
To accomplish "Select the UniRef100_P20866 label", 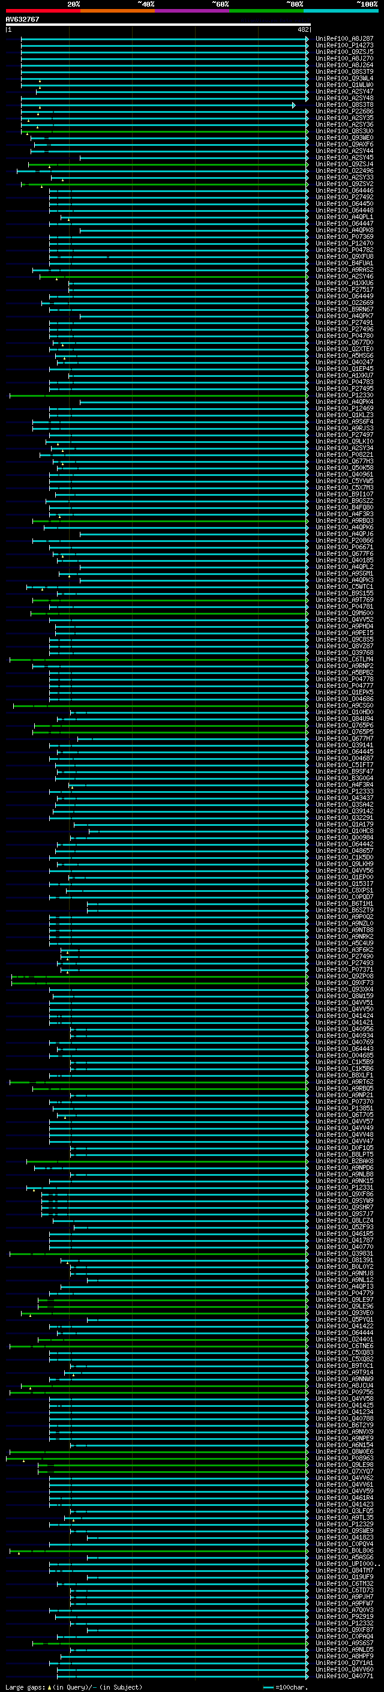I will click(x=344, y=541).
